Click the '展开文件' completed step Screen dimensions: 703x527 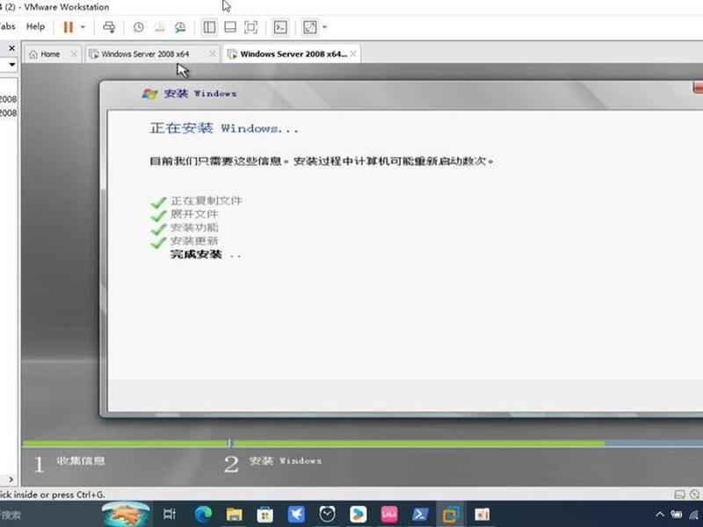click(x=194, y=214)
